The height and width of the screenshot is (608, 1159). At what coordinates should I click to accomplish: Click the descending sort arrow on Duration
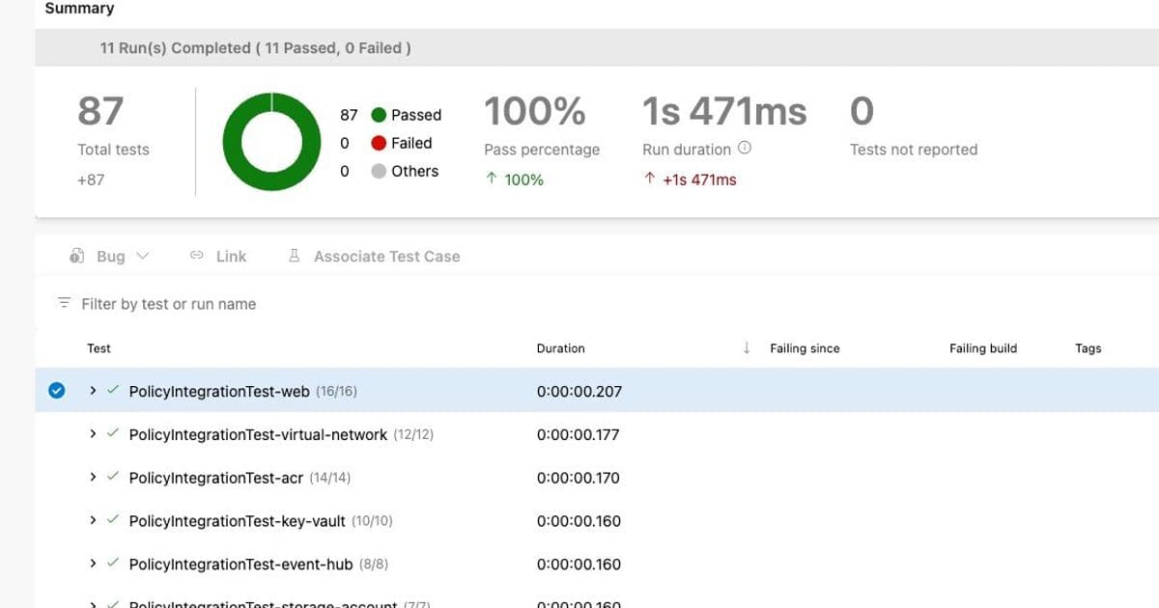pyautogui.click(x=746, y=348)
